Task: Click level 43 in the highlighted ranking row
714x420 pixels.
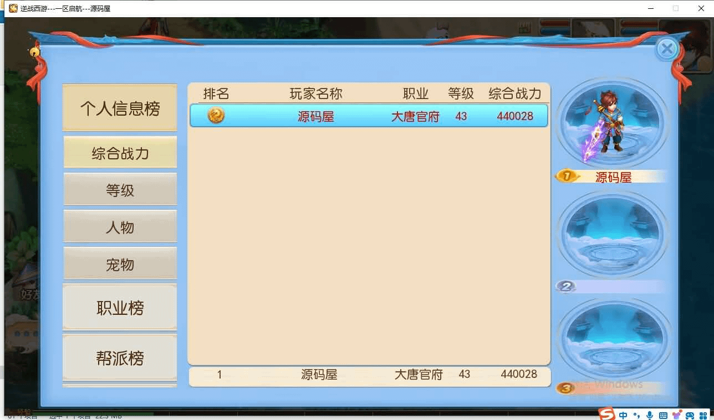Action: tap(461, 116)
